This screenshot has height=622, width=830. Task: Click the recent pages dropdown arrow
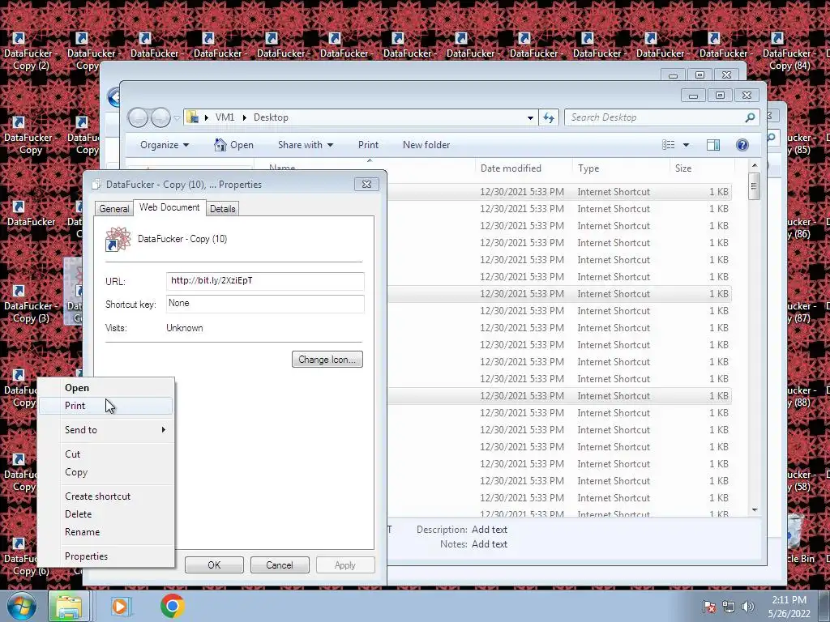177,118
